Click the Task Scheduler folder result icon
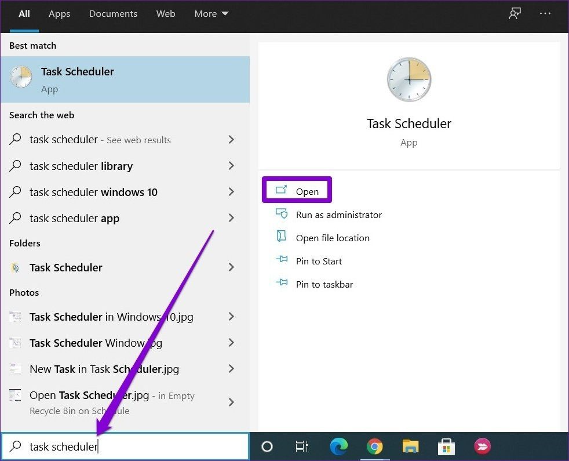The height and width of the screenshot is (461, 569). (15, 268)
